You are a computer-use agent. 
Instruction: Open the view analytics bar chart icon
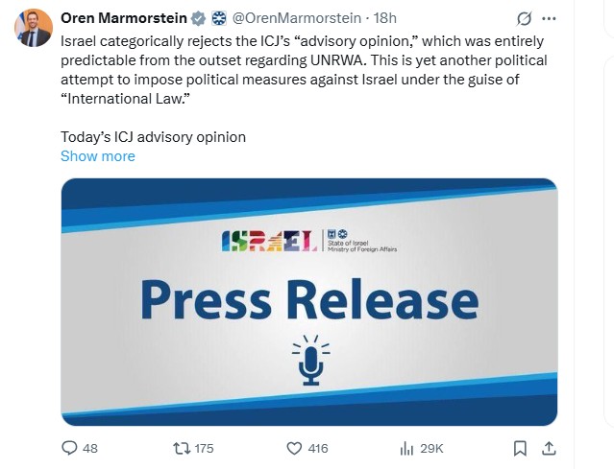point(406,448)
